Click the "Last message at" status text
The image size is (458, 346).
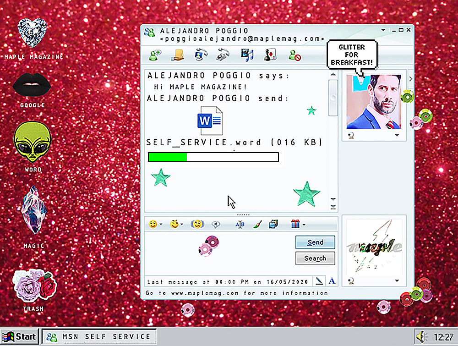coord(228,282)
